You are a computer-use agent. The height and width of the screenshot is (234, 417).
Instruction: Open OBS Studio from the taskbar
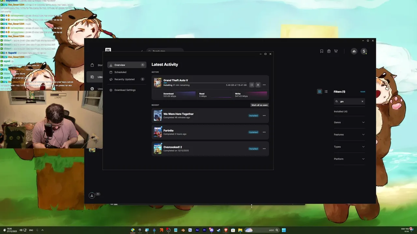coord(168,230)
